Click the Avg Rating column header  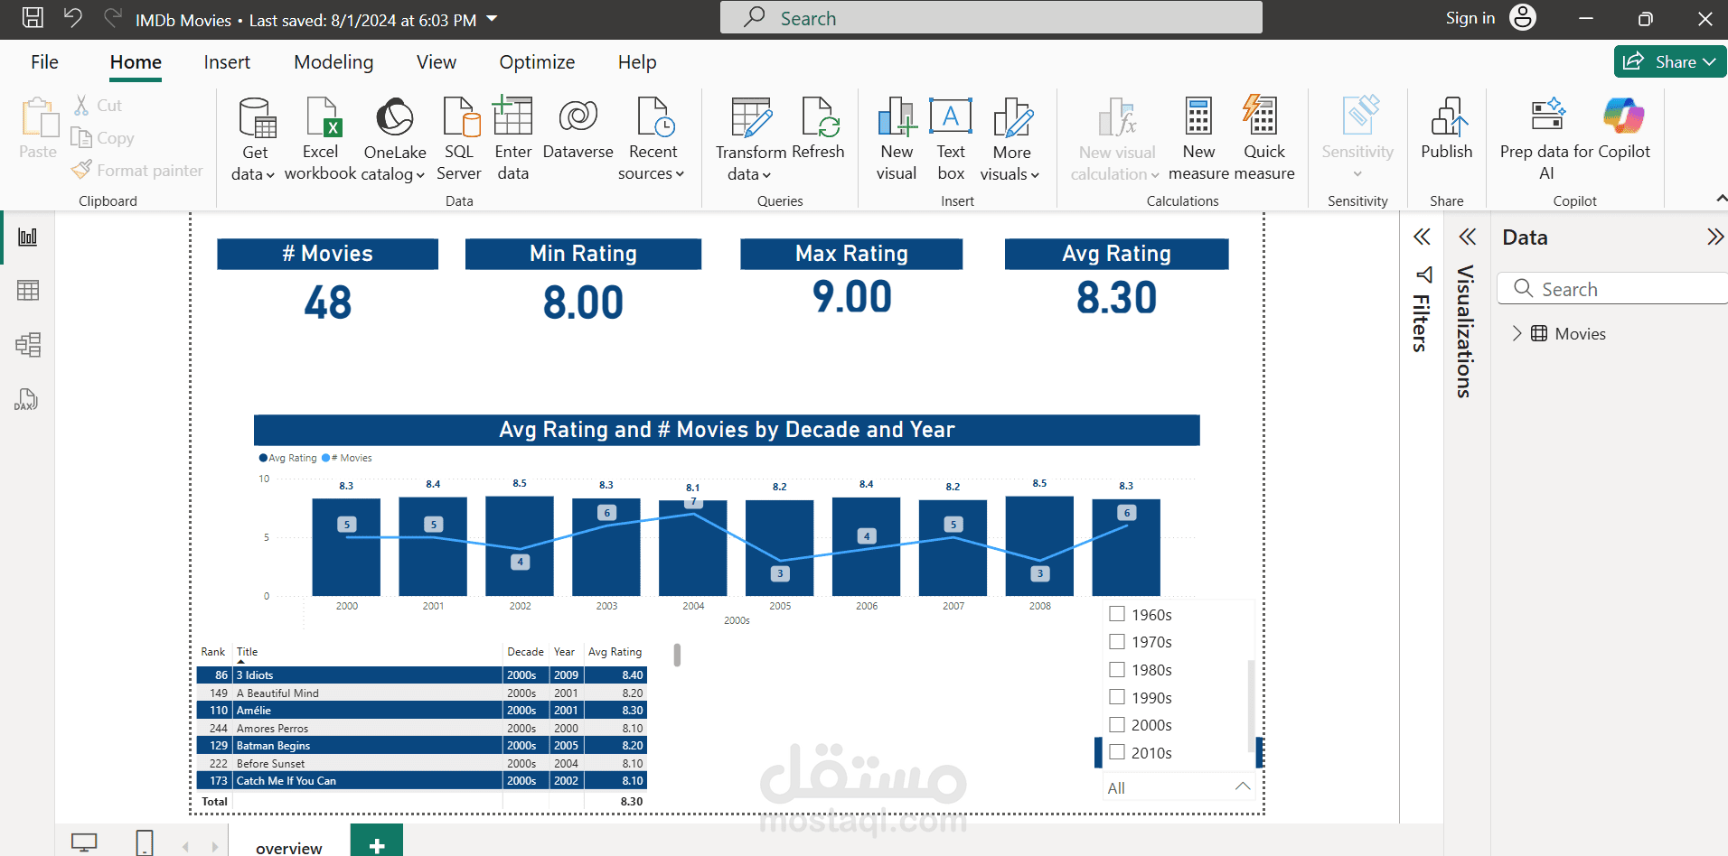[615, 651]
